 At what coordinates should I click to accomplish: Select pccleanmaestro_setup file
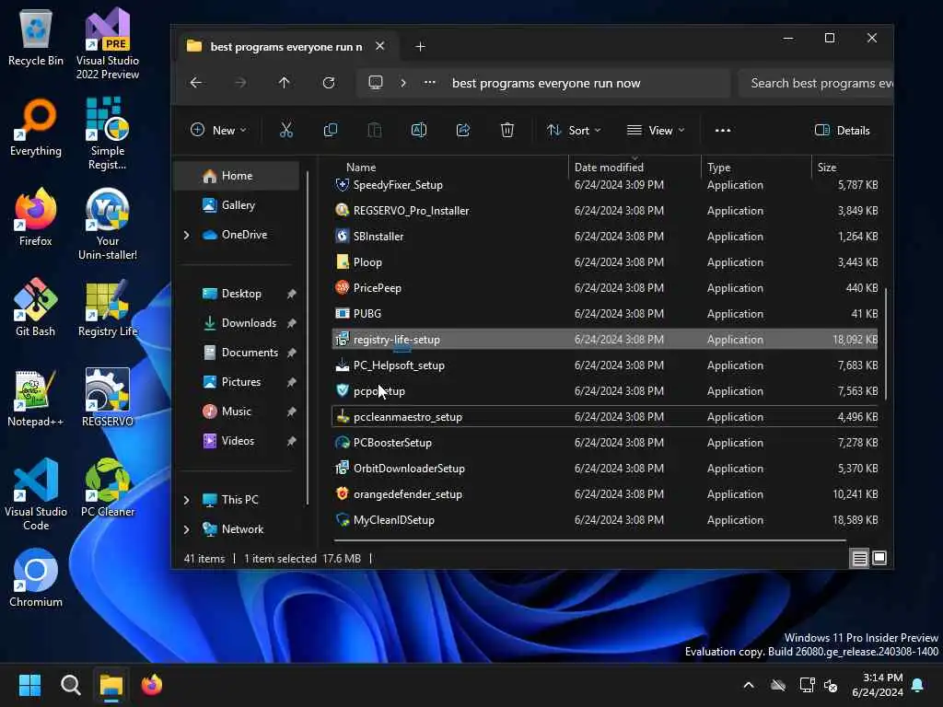[x=604, y=417]
